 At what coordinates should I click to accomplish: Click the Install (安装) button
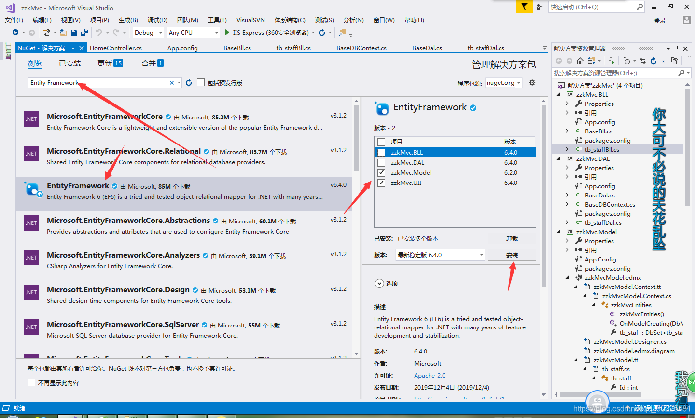click(512, 255)
